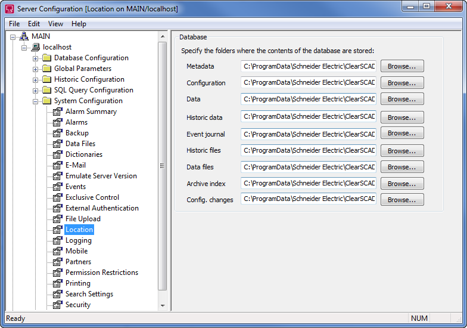Select External Authentication tree item

(x=102, y=208)
